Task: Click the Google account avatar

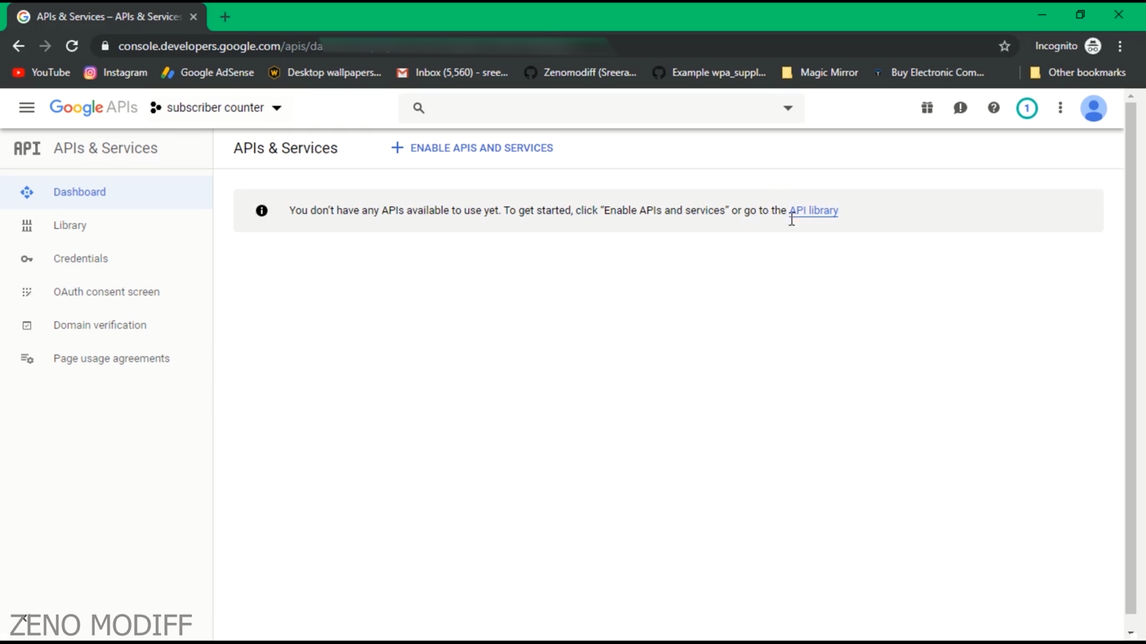Action: [1093, 108]
